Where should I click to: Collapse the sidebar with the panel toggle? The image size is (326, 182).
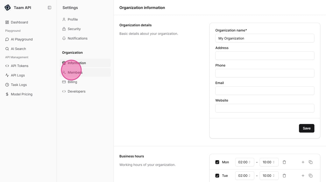[x=49, y=8]
